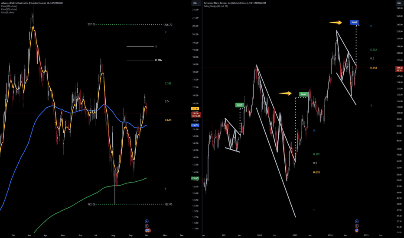
Task: Click the 280.00 price on weekly scale
Action: click(x=399, y=8)
